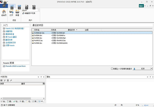
Task: Select the 任... bottom panel tab
Action: pyautogui.click(x=28, y=101)
